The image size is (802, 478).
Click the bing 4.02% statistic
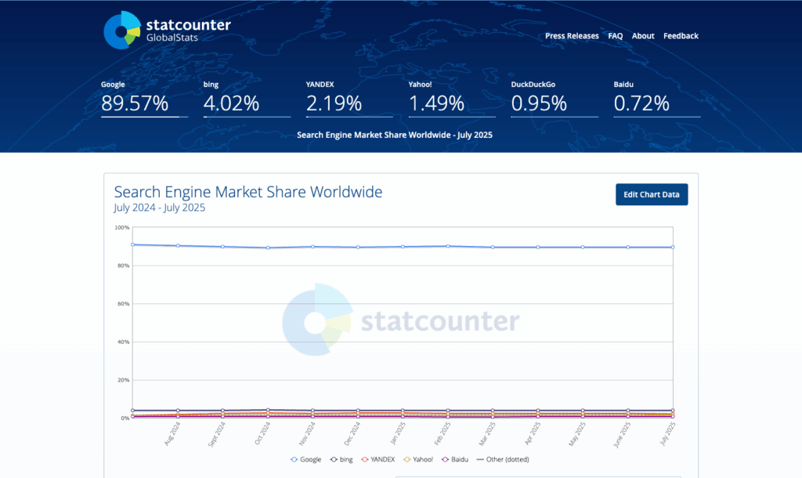click(x=247, y=98)
